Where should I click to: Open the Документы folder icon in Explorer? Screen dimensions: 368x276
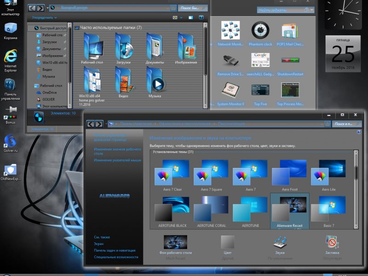click(x=155, y=49)
